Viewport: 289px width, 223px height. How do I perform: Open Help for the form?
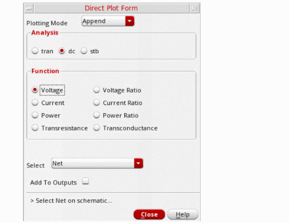tap(183, 215)
